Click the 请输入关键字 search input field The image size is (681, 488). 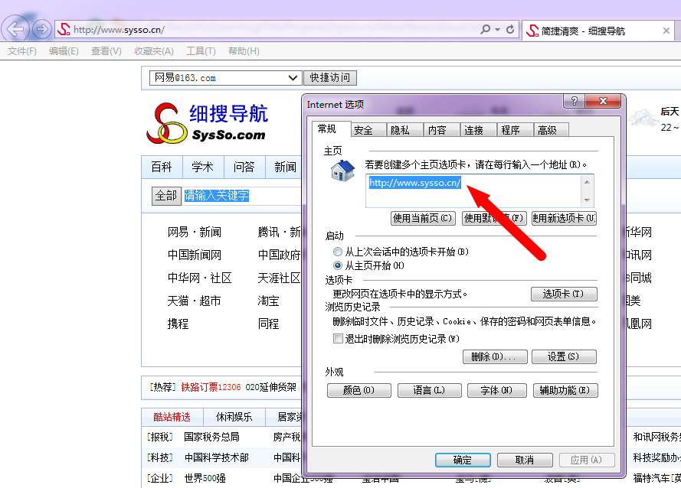[x=241, y=196]
